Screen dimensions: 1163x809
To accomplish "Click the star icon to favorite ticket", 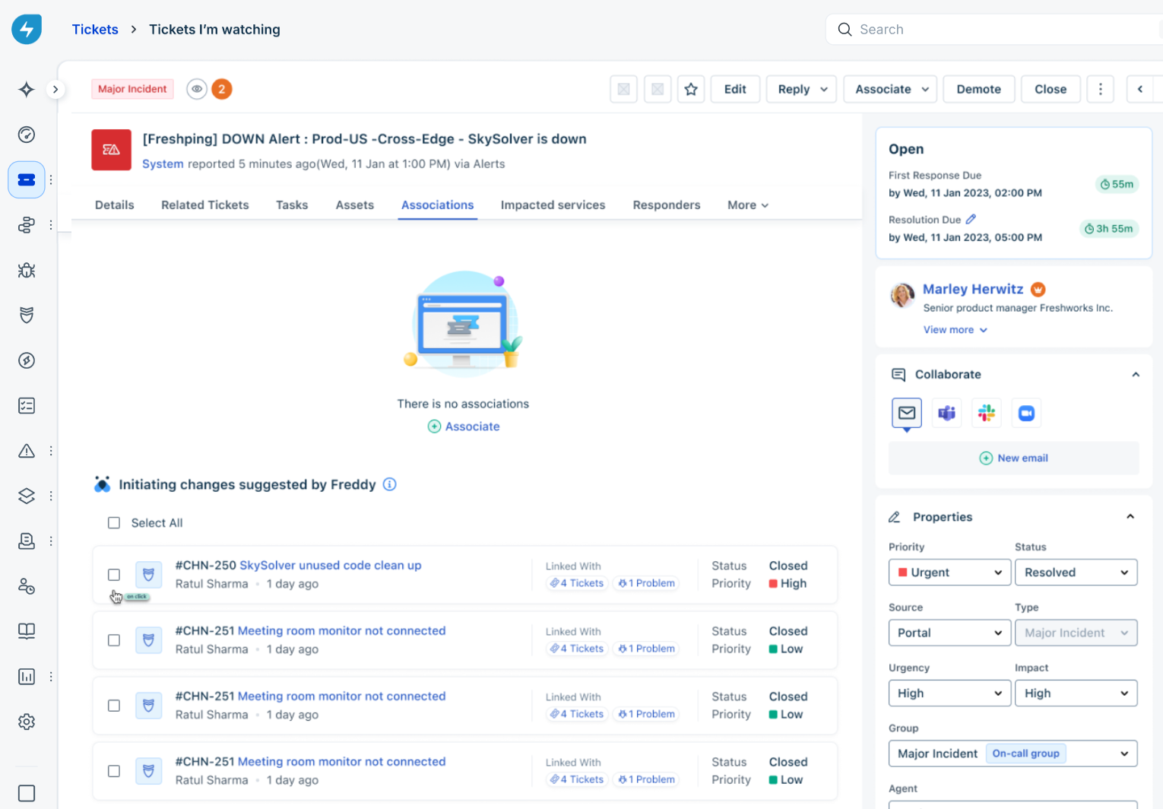I will [691, 89].
